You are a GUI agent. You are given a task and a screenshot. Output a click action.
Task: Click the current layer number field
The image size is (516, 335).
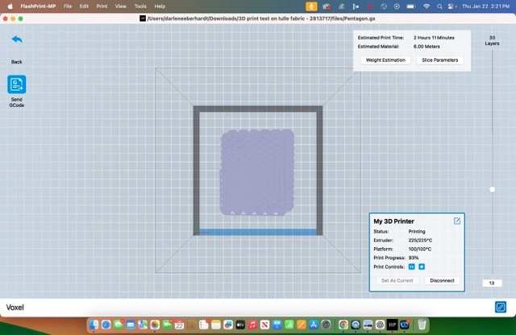(493, 283)
